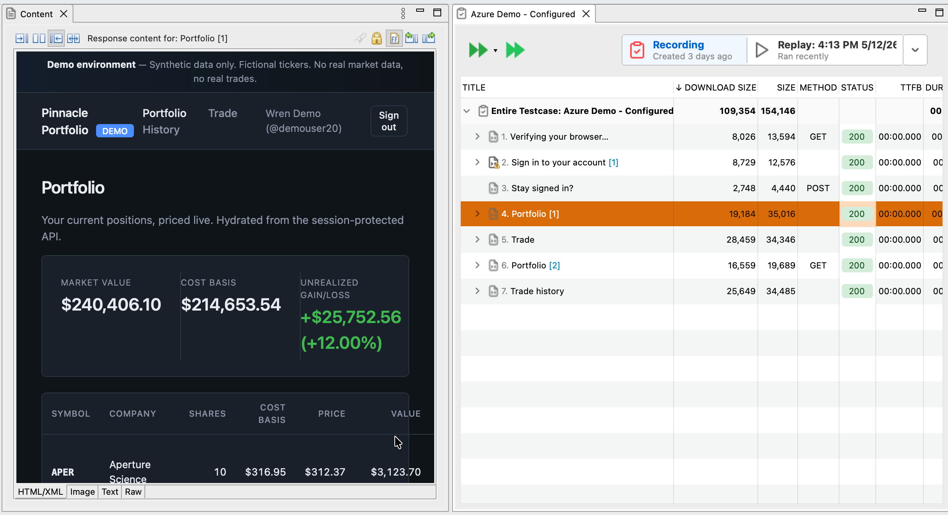Click the red Recording clipboard icon
The image size is (948, 515).
coord(637,50)
